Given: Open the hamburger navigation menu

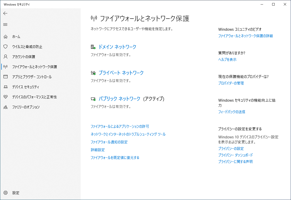Looking at the screenshot, I should [5, 25].
